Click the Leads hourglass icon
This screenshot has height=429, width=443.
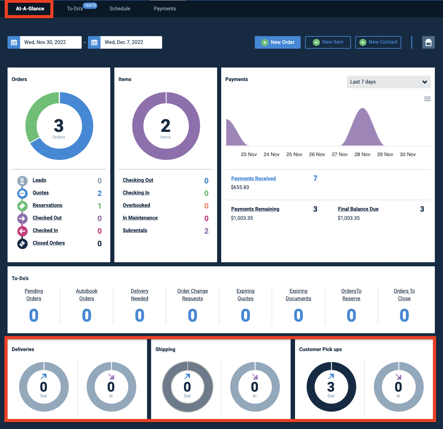pyautogui.click(x=22, y=181)
